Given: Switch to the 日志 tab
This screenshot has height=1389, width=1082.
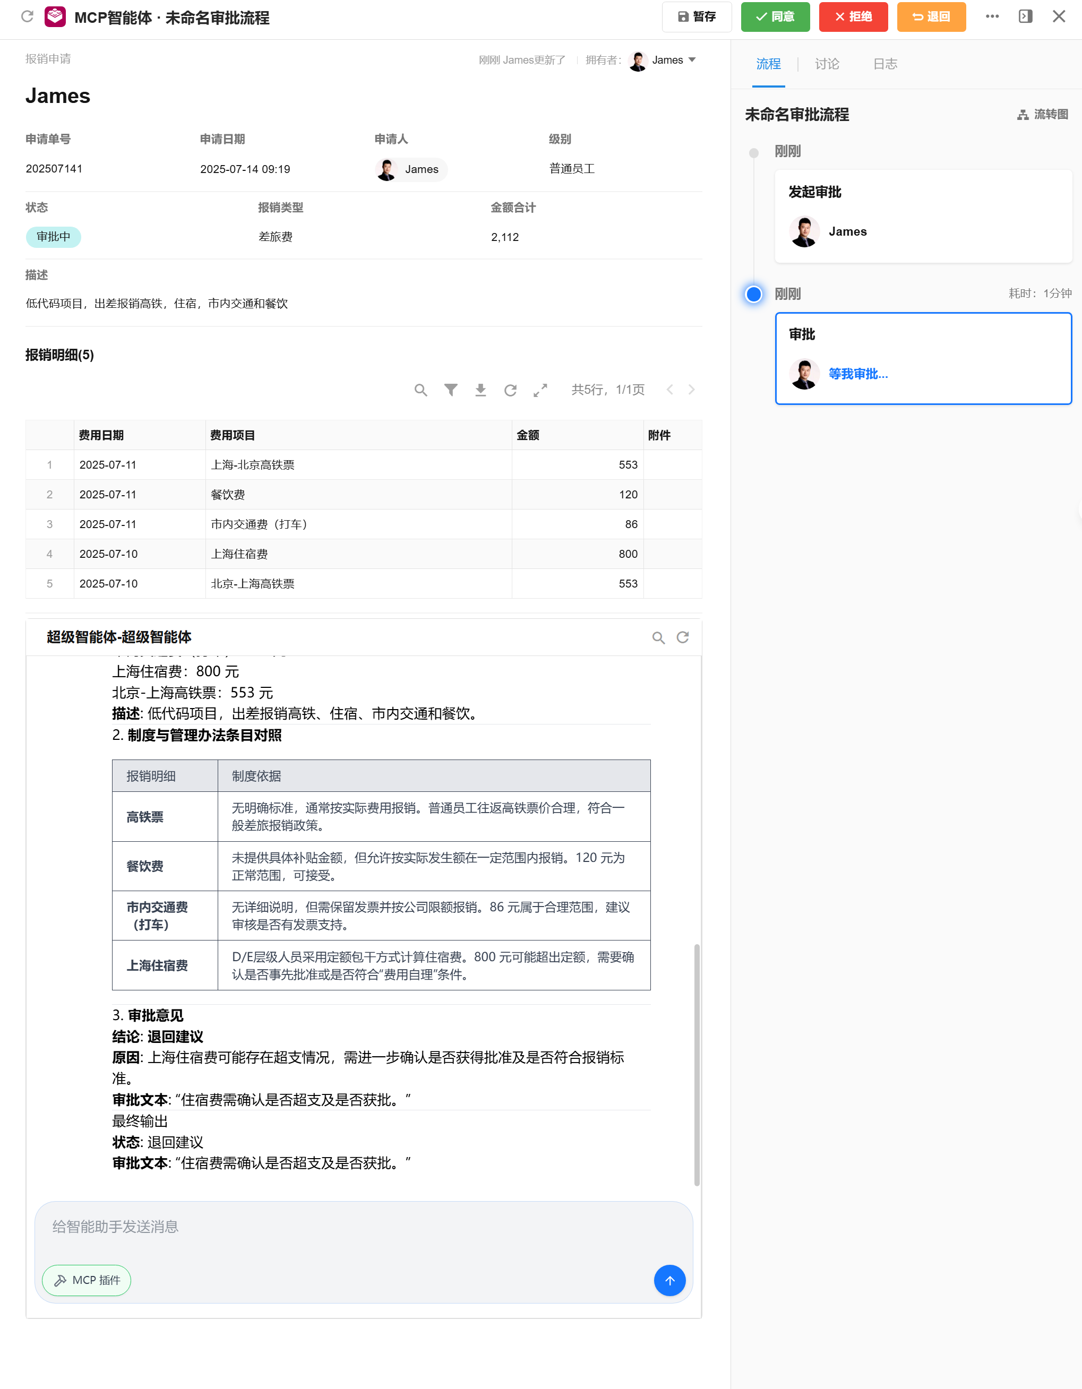Looking at the screenshot, I should 884,64.
